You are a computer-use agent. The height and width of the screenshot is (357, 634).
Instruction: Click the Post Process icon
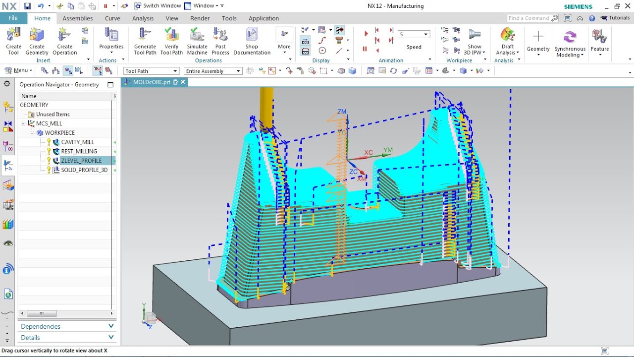220,35
